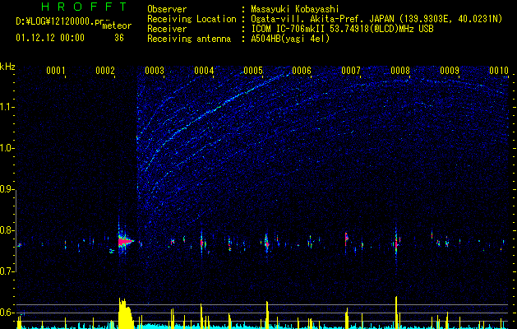The width and height of the screenshot is (517, 329).
Task: Click the 0.7 kHz frequency axis label
Action: tap(7, 271)
